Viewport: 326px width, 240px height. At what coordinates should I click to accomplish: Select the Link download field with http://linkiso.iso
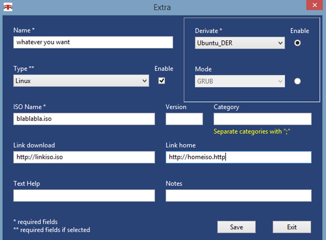coord(83,157)
